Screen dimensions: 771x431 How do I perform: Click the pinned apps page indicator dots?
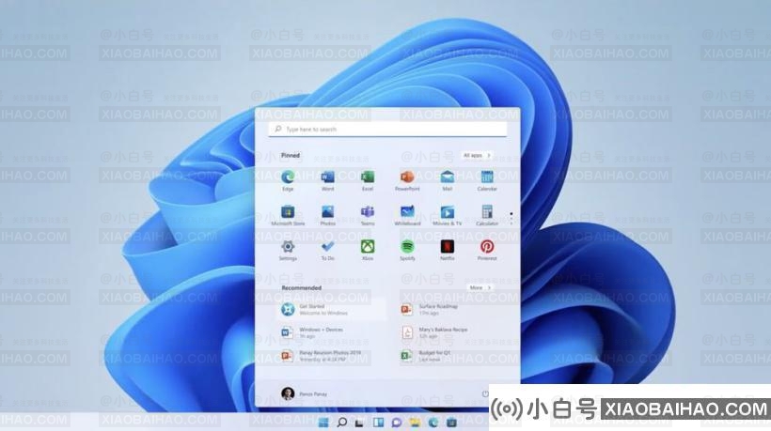pyautogui.click(x=511, y=219)
